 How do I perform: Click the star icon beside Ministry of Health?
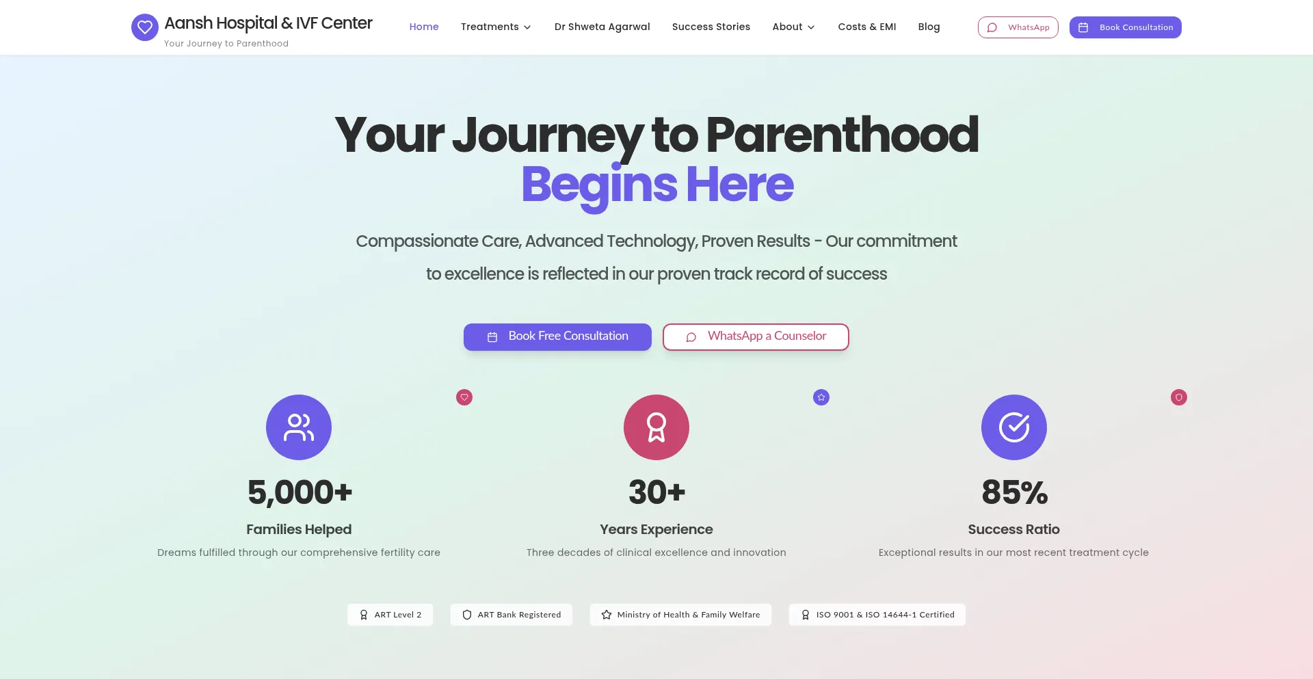tap(607, 615)
